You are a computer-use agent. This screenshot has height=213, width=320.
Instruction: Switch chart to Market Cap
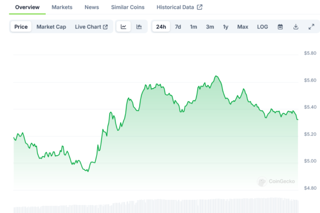51,26
